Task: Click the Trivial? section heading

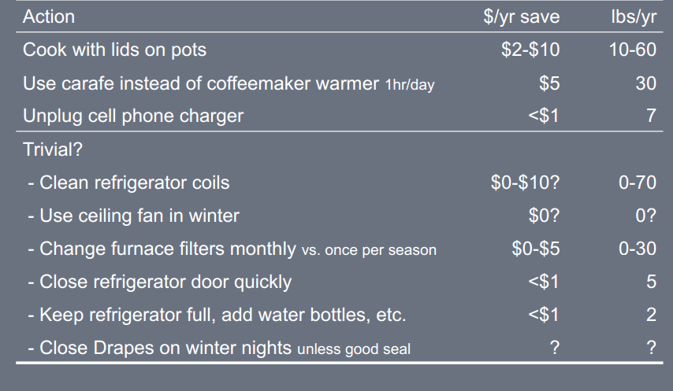Action: click(52, 149)
